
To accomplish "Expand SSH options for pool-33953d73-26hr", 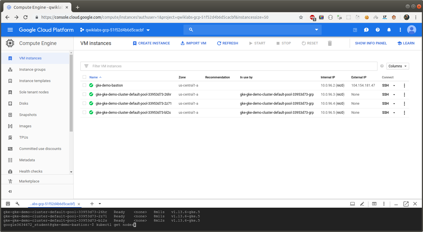I will [394, 94].
